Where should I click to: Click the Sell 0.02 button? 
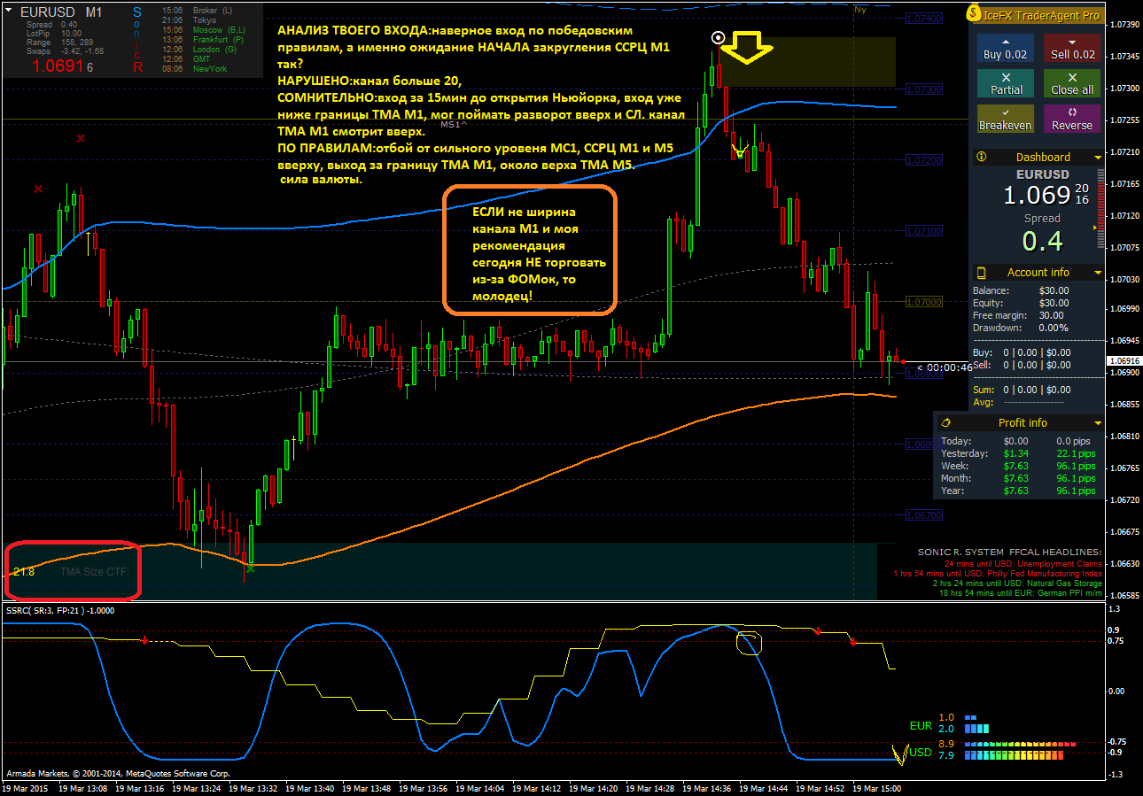point(1072,48)
